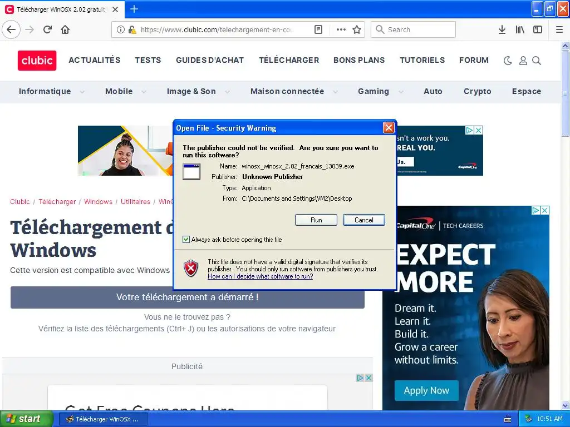Screen dimensions: 570x427
Task: Click Apply Now in Capital One ad
Action: (426, 390)
